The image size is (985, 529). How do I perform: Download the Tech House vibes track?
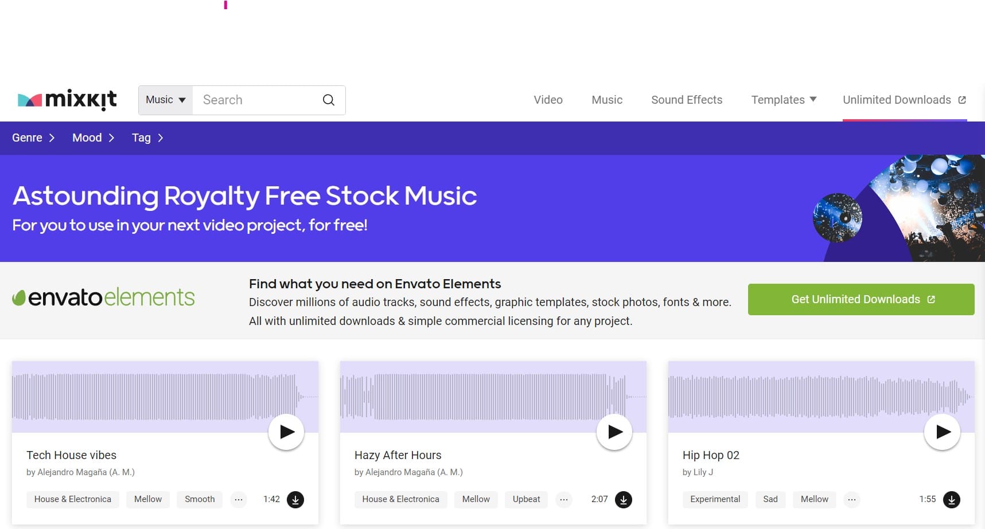coord(295,500)
